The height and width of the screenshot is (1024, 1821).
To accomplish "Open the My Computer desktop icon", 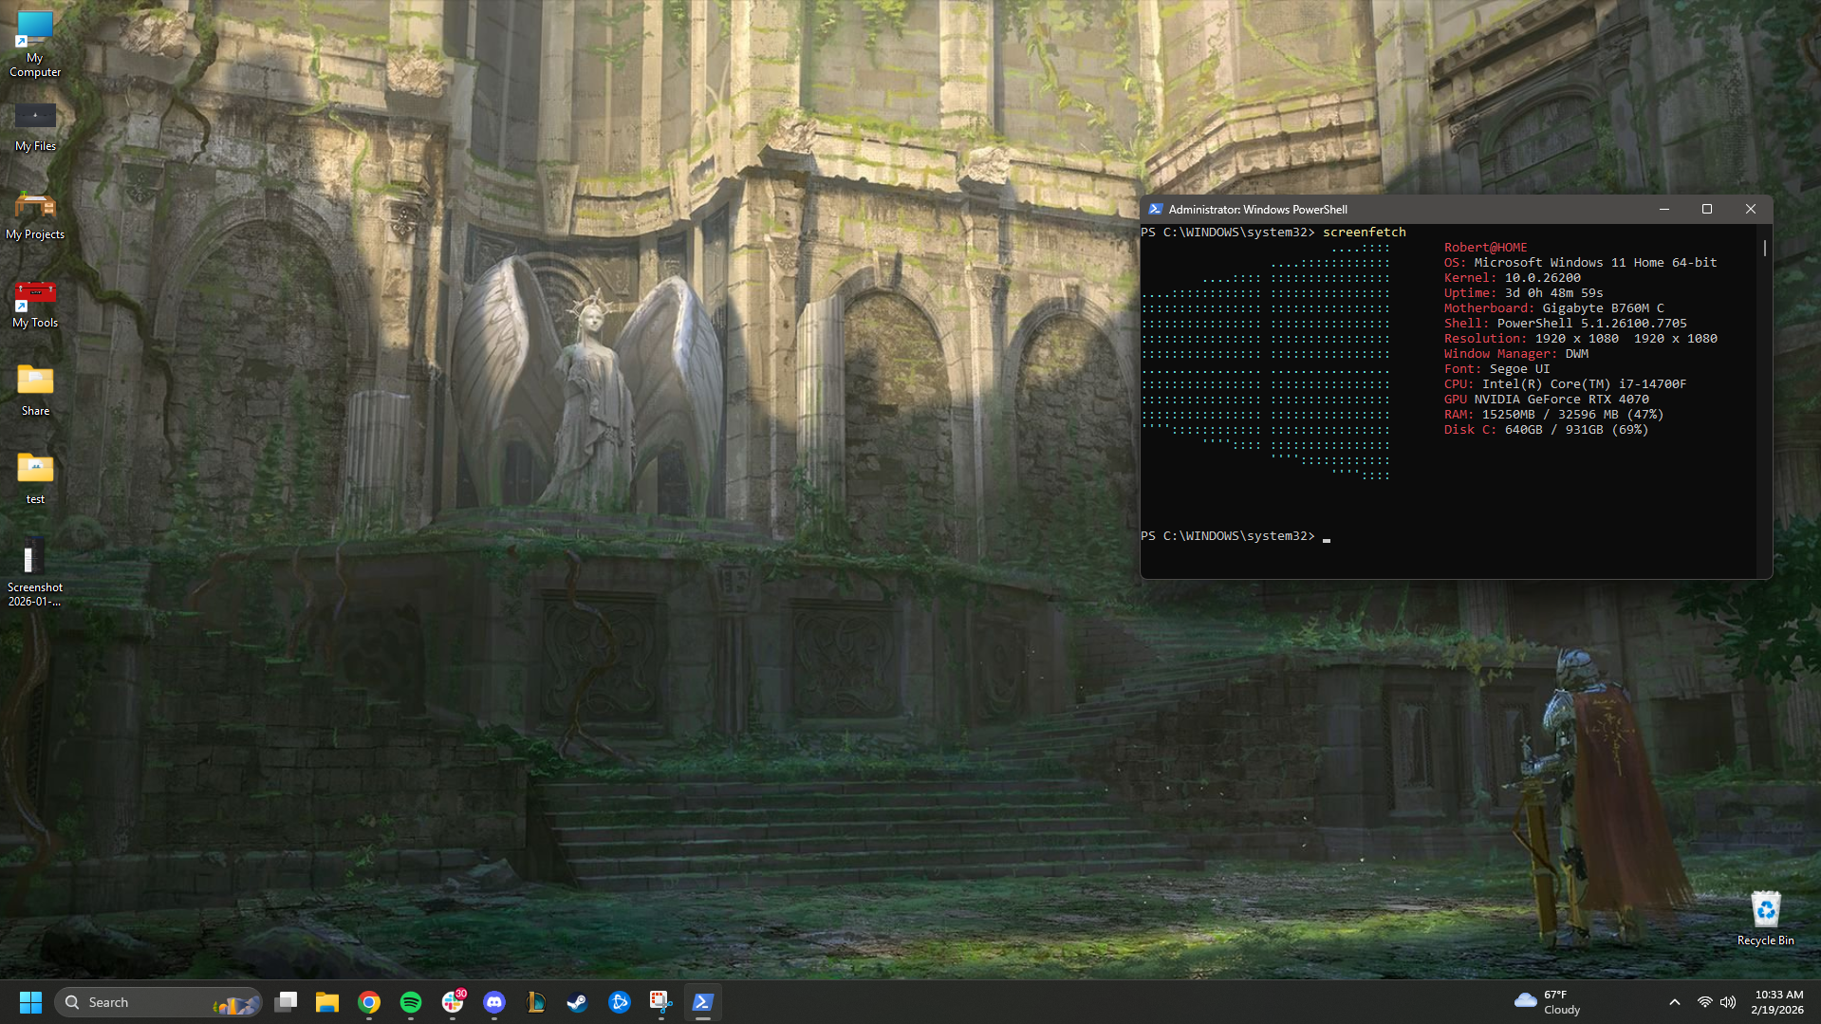I will pos(35,44).
